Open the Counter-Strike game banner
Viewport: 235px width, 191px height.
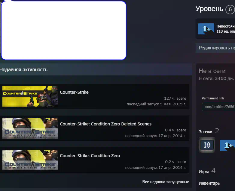click(30, 96)
